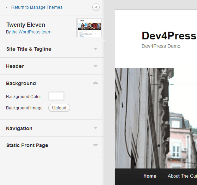Image resolution: width=197 pixels, height=185 pixels.
Task: Open the Site Title & Tagline section heading
Action: coord(29,49)
